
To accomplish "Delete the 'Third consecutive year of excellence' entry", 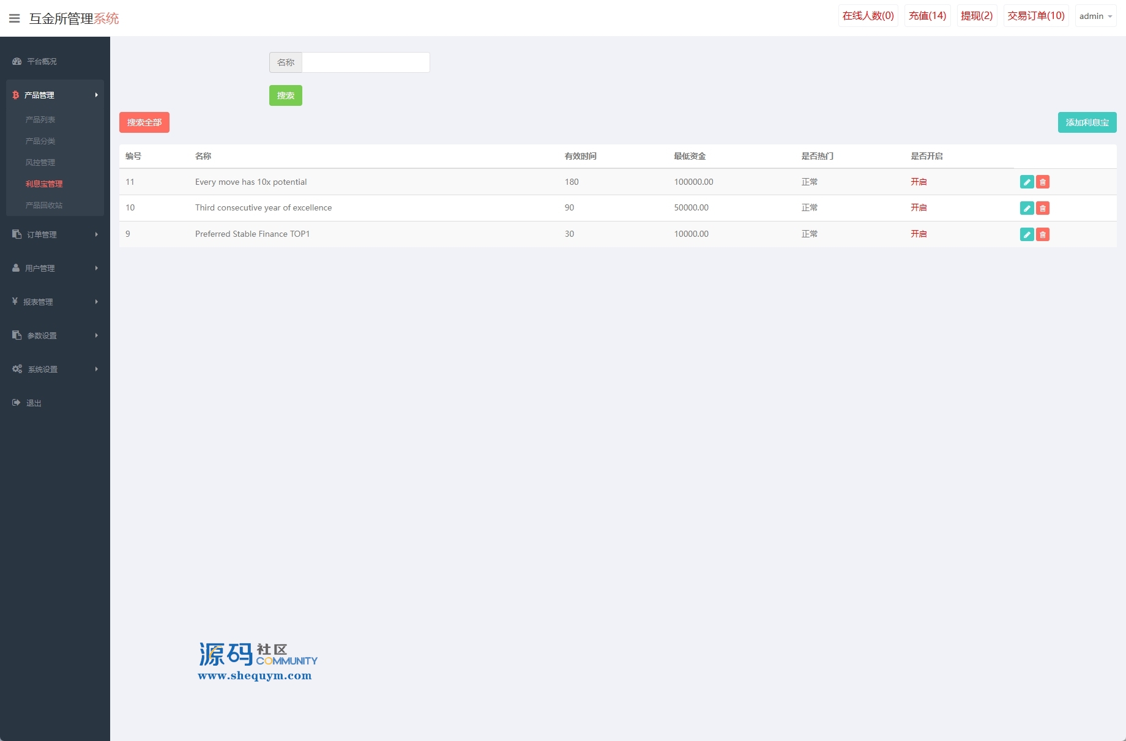I will point(1043,208).
